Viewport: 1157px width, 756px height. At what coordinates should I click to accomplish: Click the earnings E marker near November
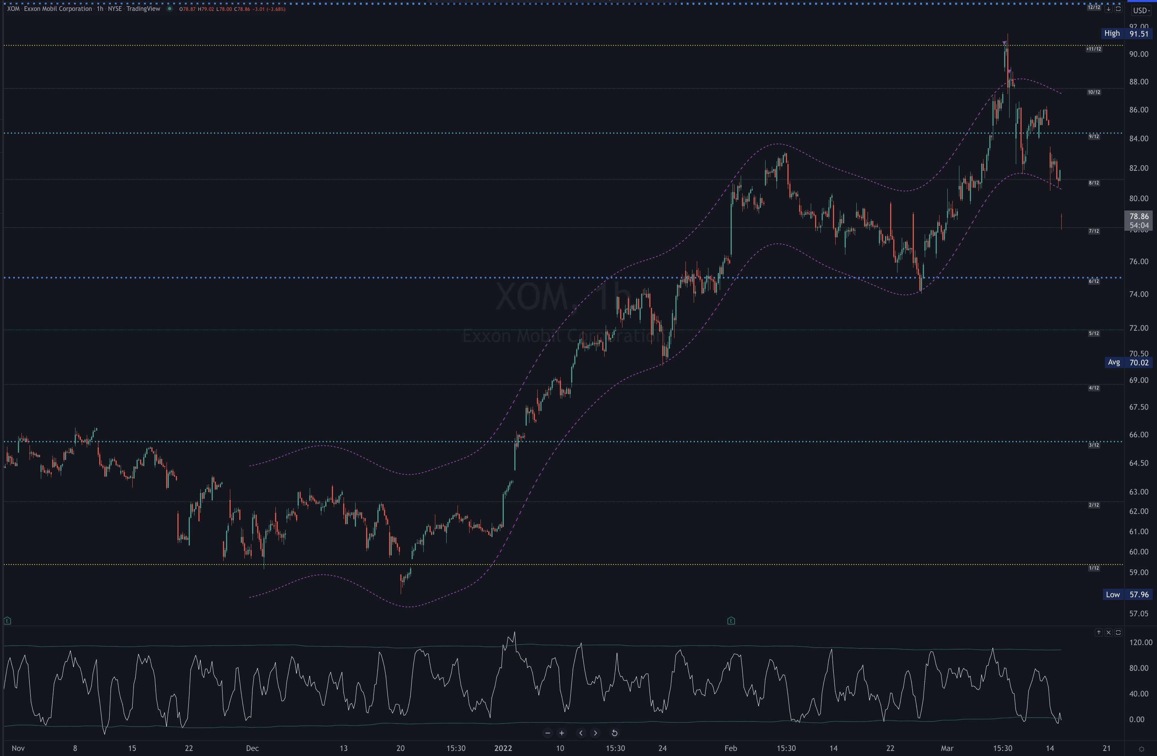coord(7,620)
